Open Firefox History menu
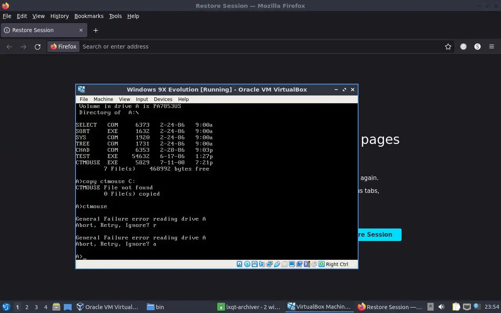This screenshot has width=501, height=313. pos(59,16)
